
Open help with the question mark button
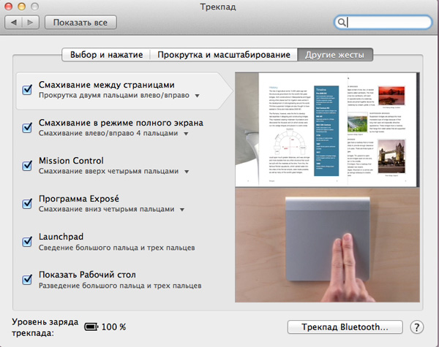coord(417,327)
